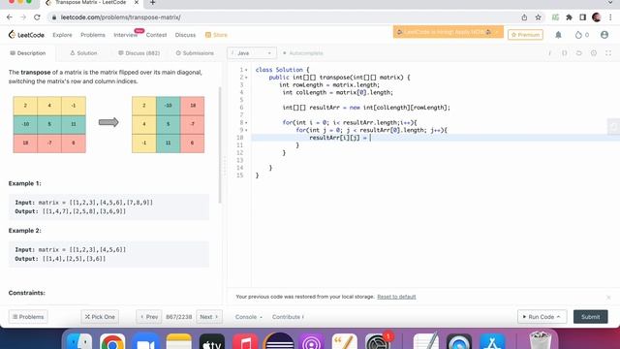This screenshot has height=349, width=620.
Task: Open Music app from the dock
Action: (x=245, y=341)
